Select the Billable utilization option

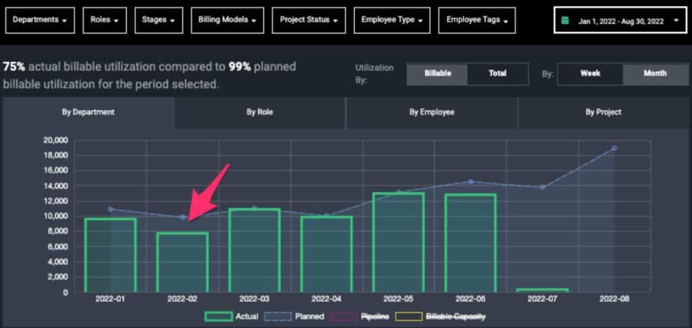point(437,74)
